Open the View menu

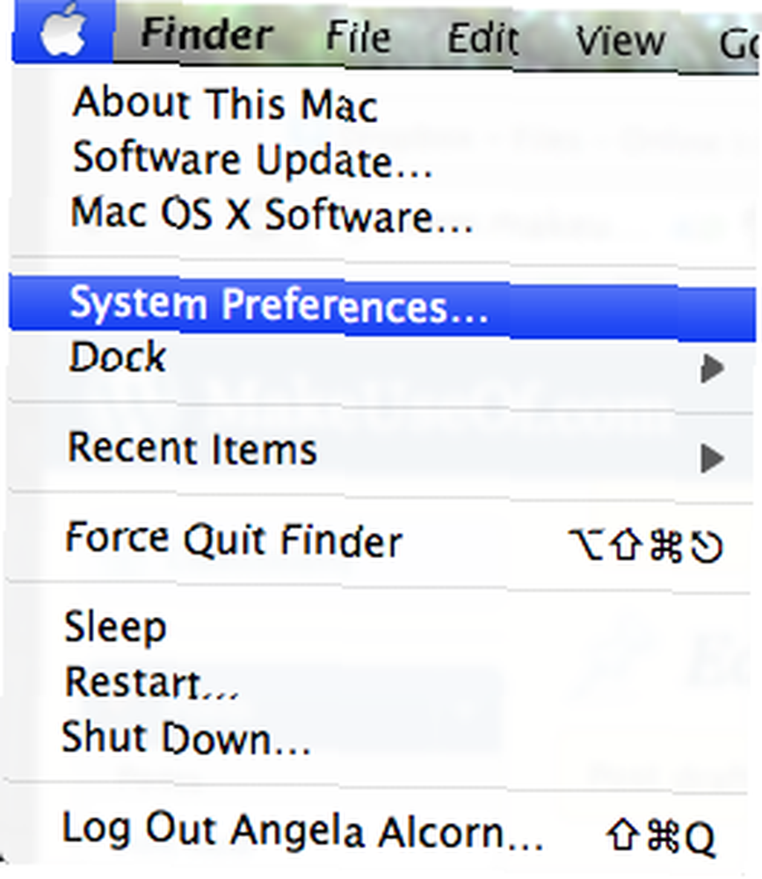click(620, 41)
